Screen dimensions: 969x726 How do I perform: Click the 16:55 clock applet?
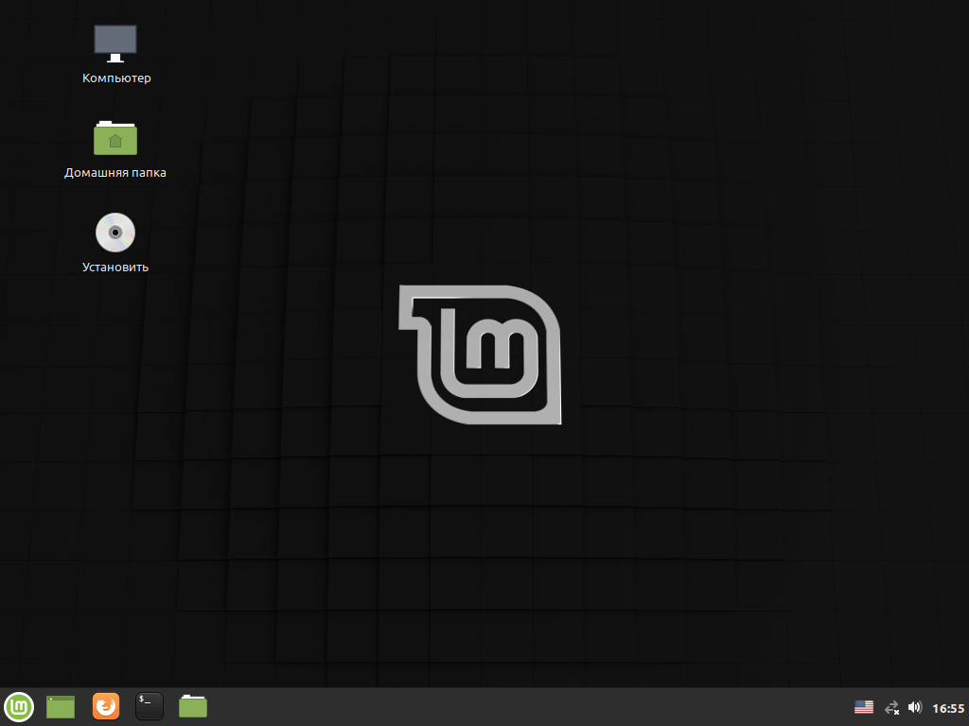pos(948,708)
